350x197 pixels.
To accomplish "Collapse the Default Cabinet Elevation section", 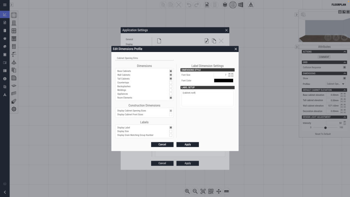I will (x=345, y=90).
